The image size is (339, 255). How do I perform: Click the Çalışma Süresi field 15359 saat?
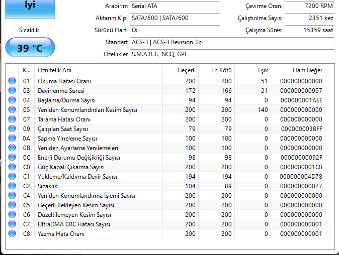click(310, 30)
